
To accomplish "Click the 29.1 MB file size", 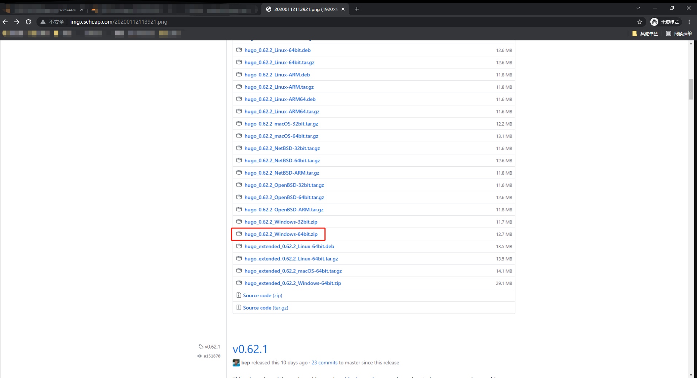I will click(x=504, y=283).
